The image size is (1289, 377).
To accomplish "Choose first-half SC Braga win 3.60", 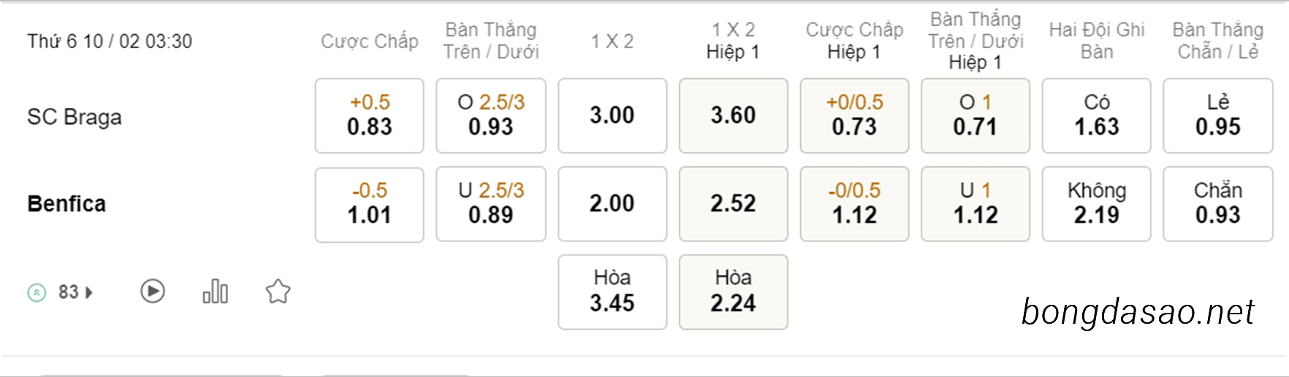I will tap(734, 116).
